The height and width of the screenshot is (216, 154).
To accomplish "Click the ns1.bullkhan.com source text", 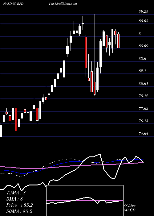I will pos(64,4).
